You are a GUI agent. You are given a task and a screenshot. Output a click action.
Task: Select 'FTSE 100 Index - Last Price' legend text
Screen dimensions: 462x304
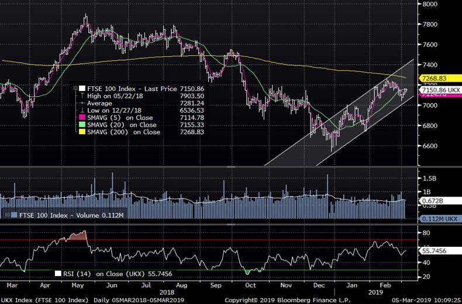[x=132, y=89]
